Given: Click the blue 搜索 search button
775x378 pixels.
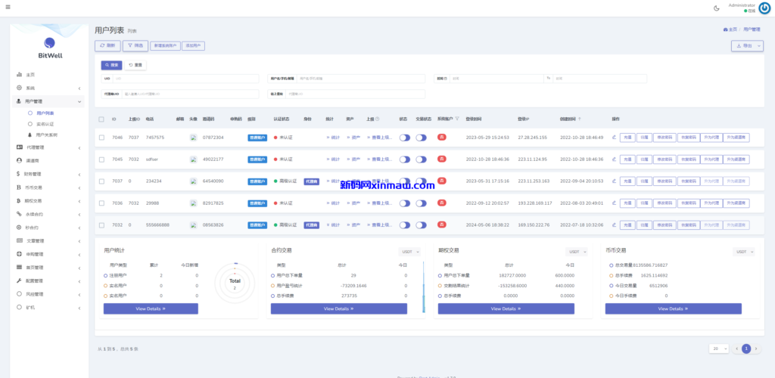Looking at the screenshot, I should (110, 65).
